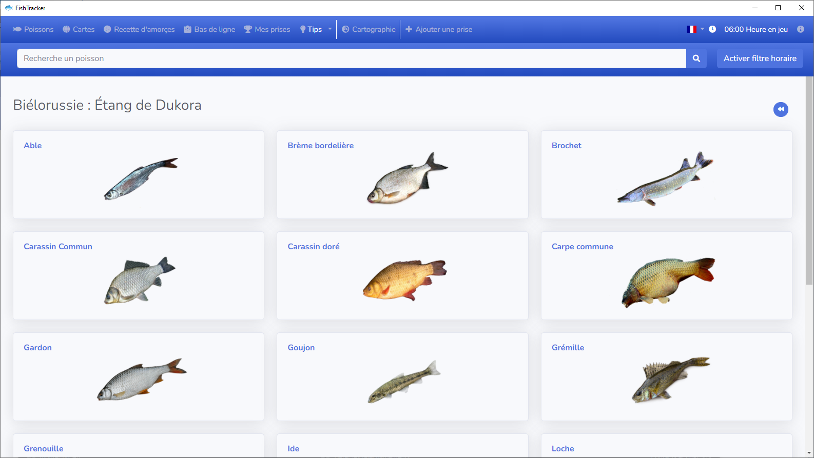Click the vertical scrollbar thumb
Screen dimensions: 814x458
click(809, 181)
